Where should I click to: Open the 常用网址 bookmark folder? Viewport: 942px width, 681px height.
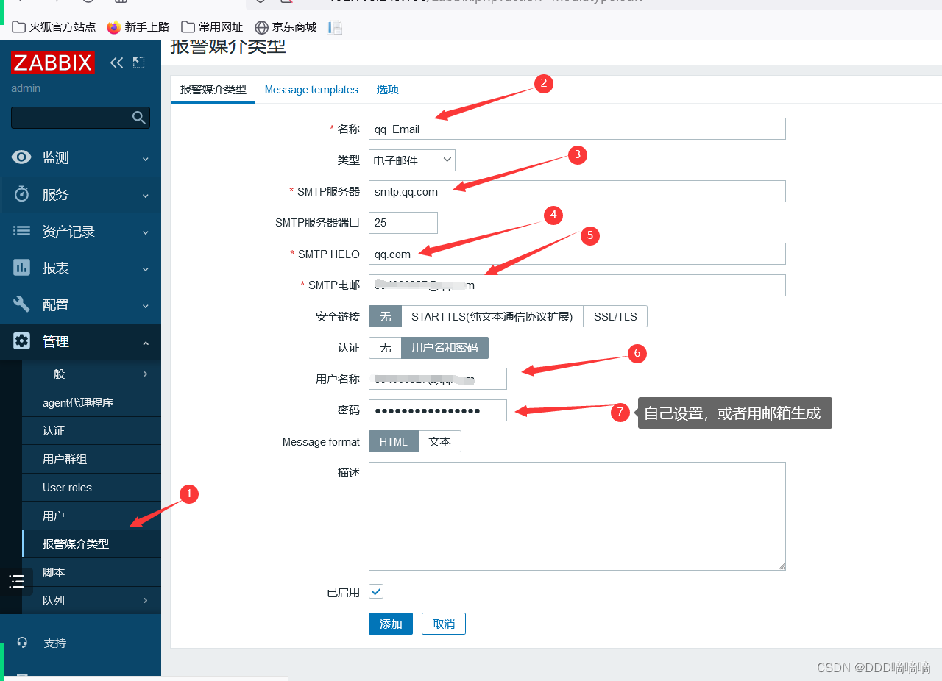[212, 27]
